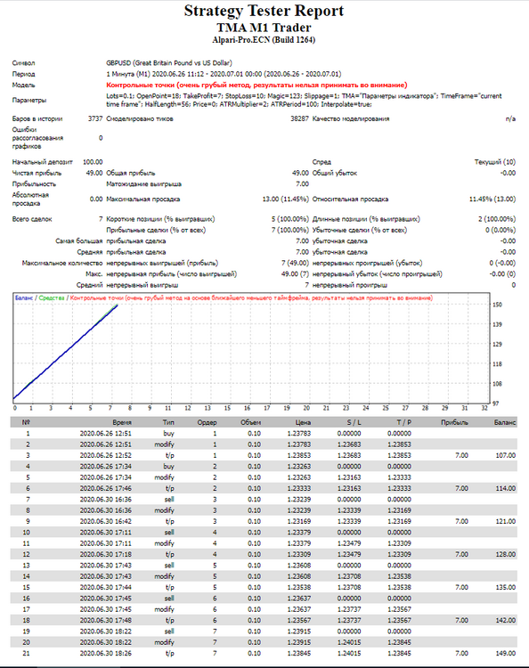
Task: Click short positions value '5 (100.00%)'
Action: pyautogui.click(x=290, y=219)
